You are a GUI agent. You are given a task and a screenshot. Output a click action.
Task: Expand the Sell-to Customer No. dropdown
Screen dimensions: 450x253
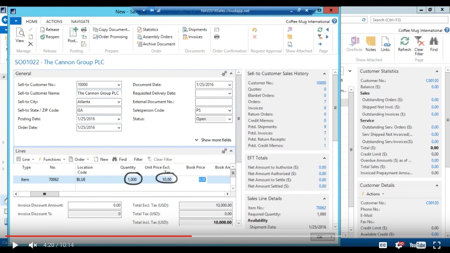tap(118, 85)
